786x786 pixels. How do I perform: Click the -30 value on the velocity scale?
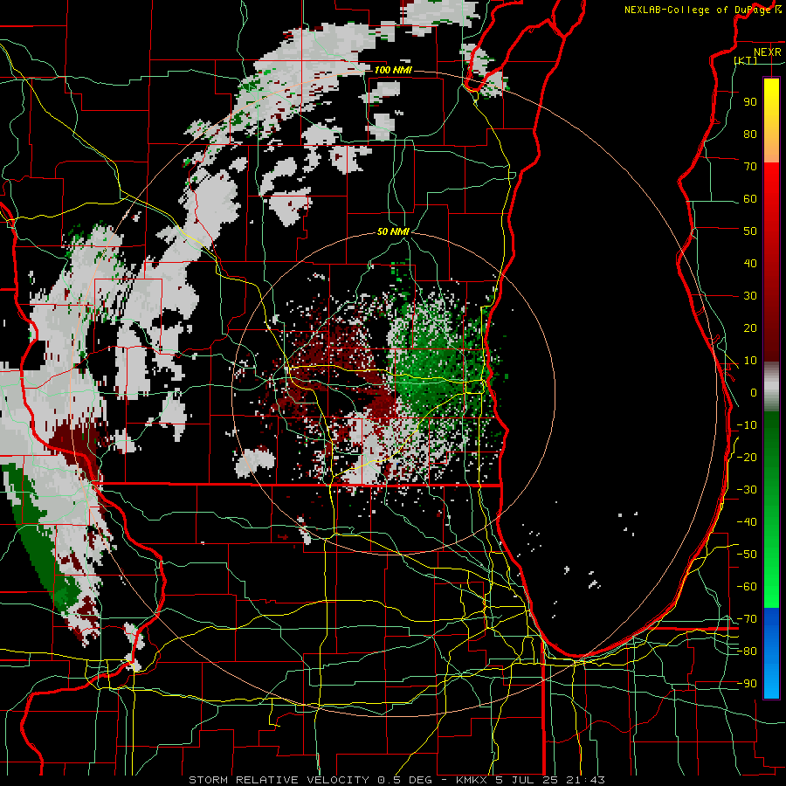747,490
